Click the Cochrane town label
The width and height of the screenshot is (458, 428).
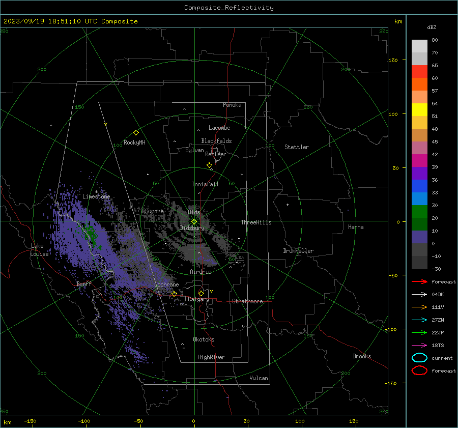coord(166,284)
